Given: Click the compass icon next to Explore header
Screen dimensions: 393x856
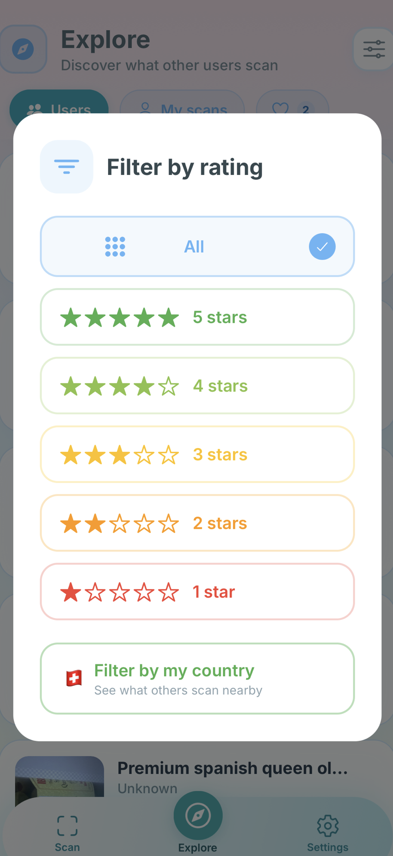Looking at the screenshot, I should coord(23,49).
